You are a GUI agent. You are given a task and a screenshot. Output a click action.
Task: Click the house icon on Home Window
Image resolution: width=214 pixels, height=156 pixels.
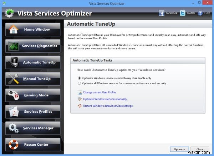tap(13, 29)
